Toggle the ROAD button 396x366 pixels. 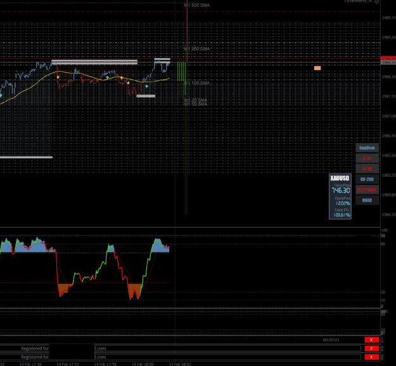pos(367,200)
